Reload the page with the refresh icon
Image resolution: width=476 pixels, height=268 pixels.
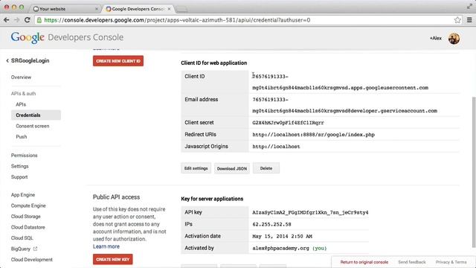[x=28, y=20]
